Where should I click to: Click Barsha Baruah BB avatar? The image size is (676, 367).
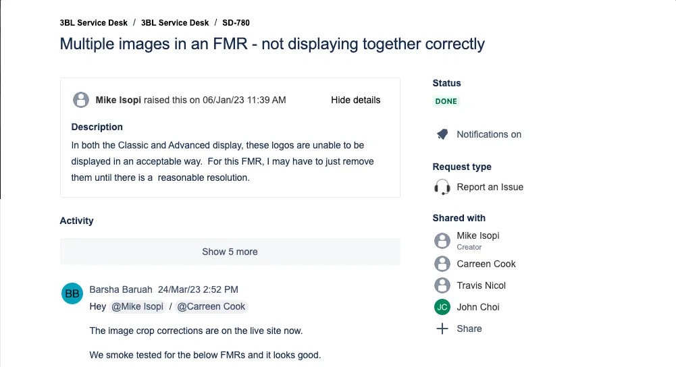pyautogui.click(x=72, y=293)
